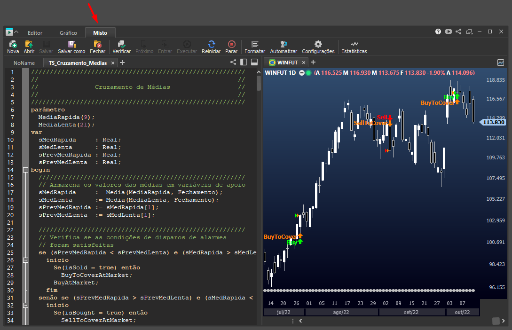Switch to the Gráfico tab
Viewport: 512px width, 330px height.
[68, 32]
